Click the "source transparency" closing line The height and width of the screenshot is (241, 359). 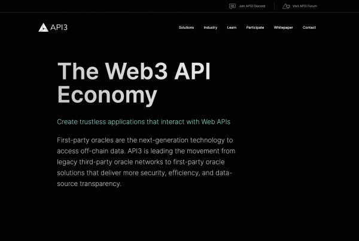[x=89, y=184]
